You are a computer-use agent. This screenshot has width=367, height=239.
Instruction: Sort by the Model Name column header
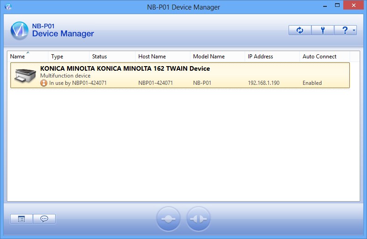pyautogui.click(x=217, y=57)
